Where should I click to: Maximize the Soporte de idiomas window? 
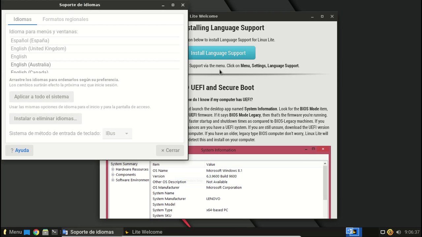[x=173, y=5]
